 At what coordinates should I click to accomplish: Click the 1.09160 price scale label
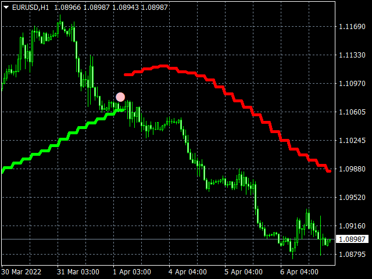pos(352,226)
